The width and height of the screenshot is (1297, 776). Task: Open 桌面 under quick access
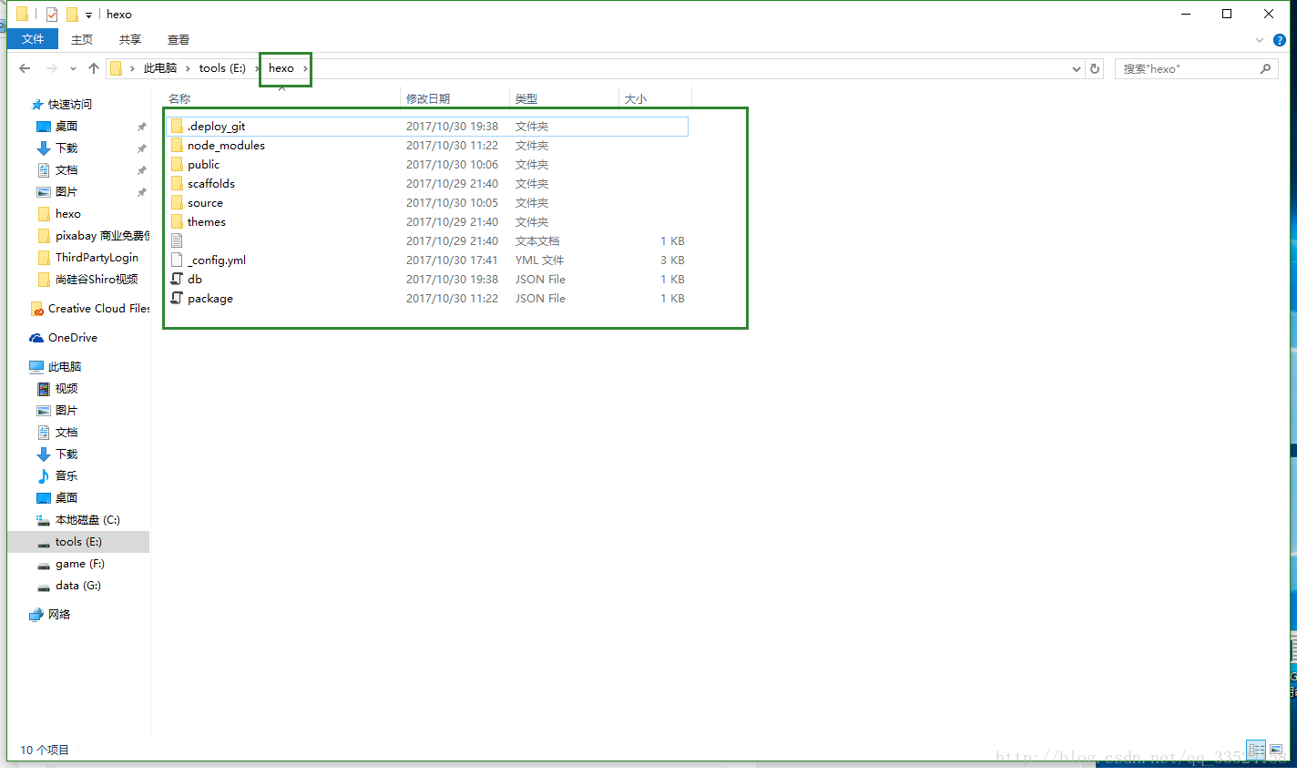coord(66,127)
